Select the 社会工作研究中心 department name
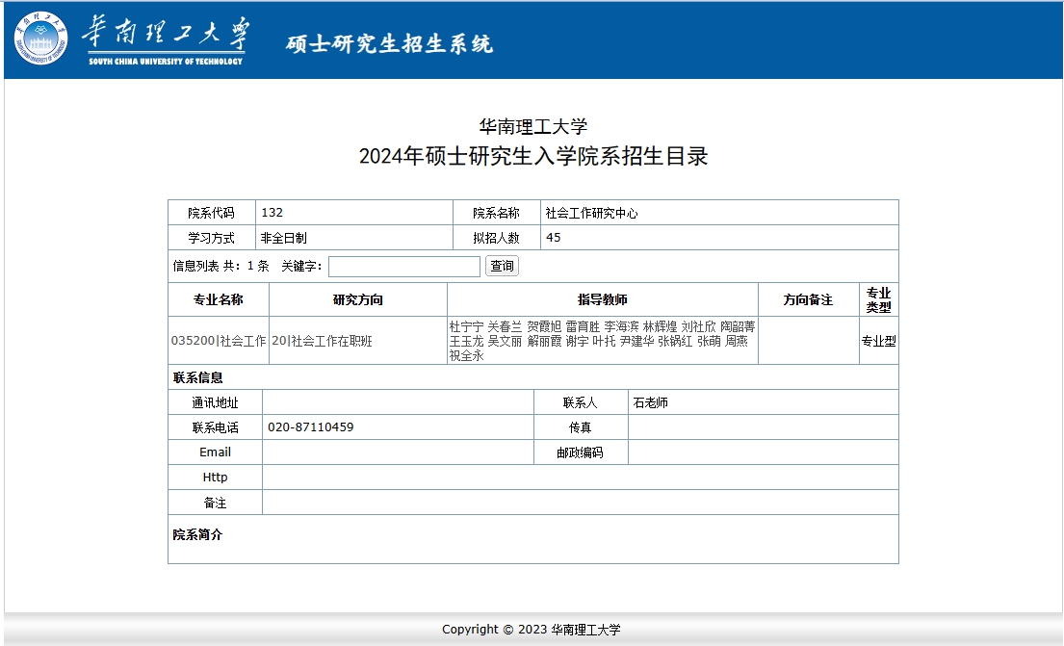Viewport: 1064px width, 646px height. pyautogui.click(x=592, y=213)
